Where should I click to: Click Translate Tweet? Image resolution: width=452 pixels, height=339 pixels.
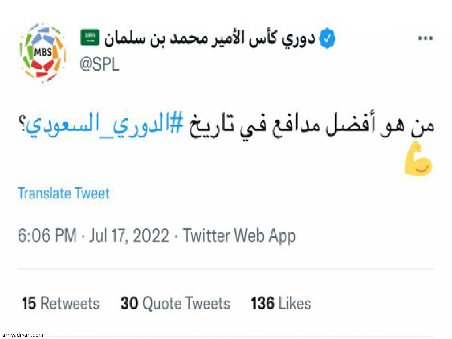(64, 193)
